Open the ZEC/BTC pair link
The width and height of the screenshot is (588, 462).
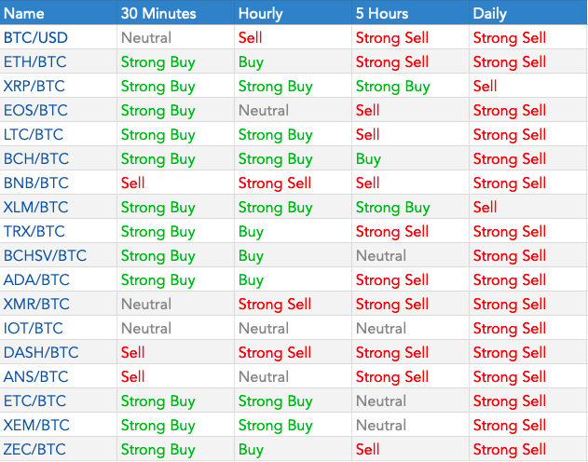[x=34, y=450]
